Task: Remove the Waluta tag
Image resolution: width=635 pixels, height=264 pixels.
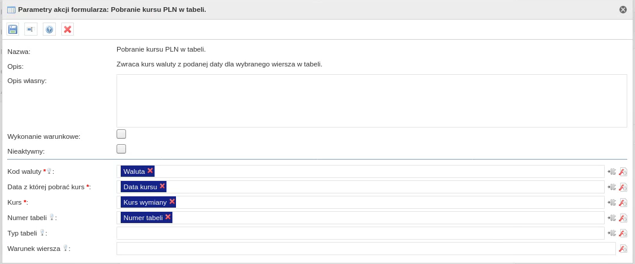Action: click(x=150, y=171)
